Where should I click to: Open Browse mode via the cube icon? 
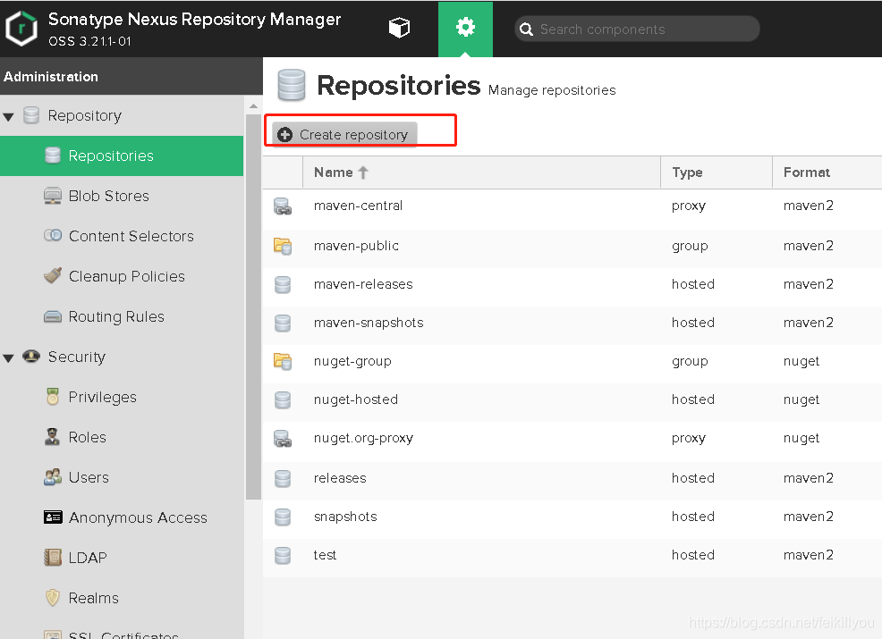tap(399, 28)
